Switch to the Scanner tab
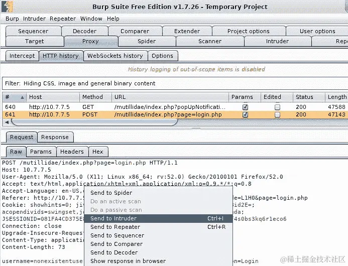Viewport: 348px width, 266px height. pos(210,41)
